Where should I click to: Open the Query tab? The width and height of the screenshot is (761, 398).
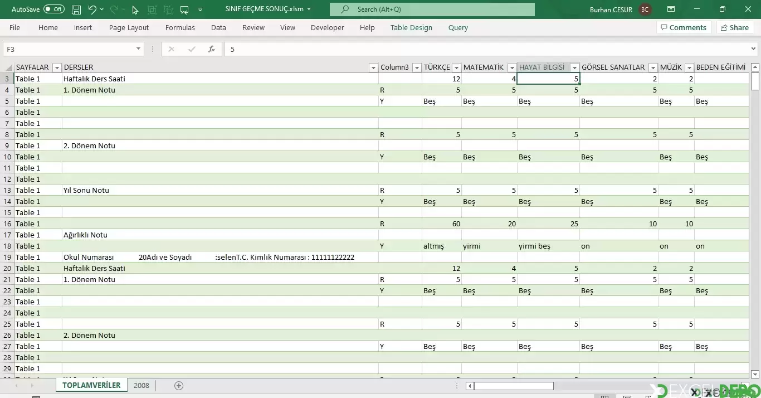[458, 27]
